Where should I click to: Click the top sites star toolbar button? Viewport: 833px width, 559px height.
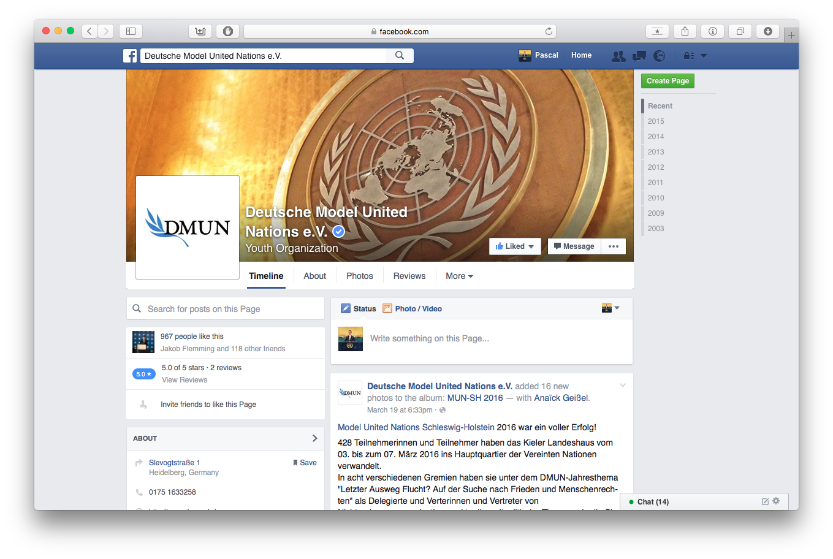click(x=657, y=31)
